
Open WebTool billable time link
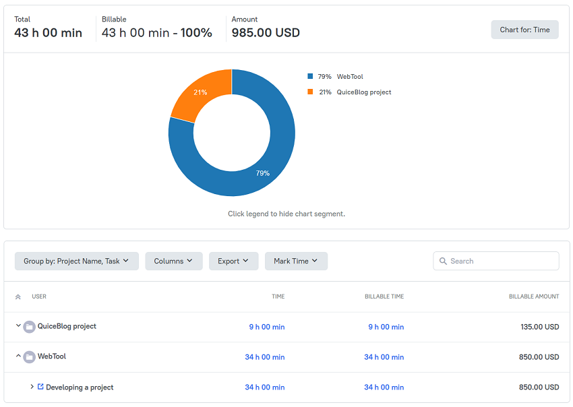[384, 357]
